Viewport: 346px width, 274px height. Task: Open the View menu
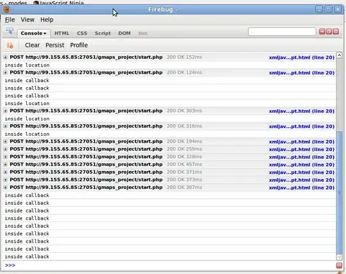28,20
